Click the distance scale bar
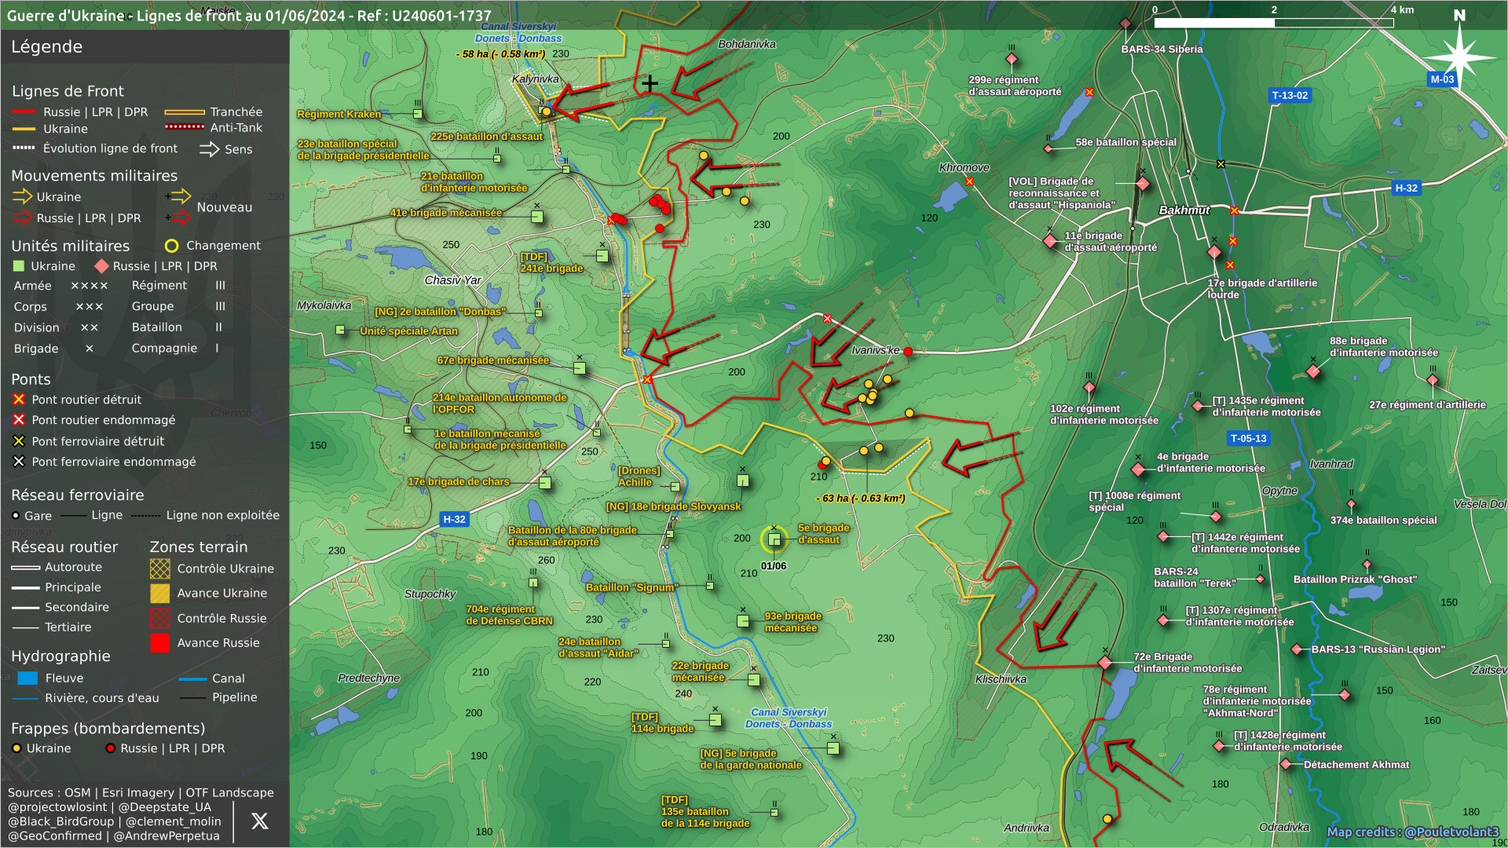 tap(1273, 23)
